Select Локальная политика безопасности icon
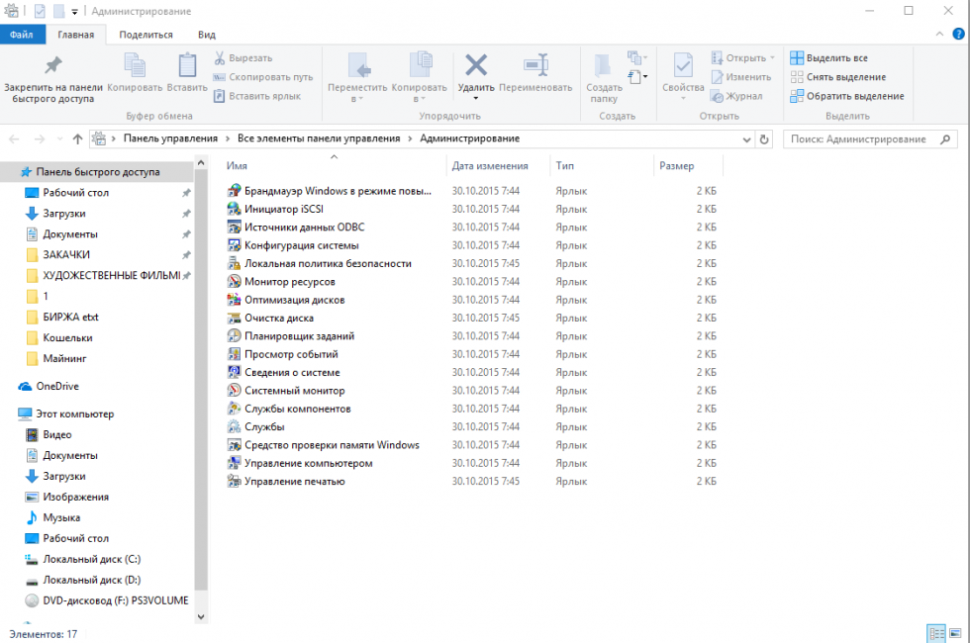 click(234, 263)
